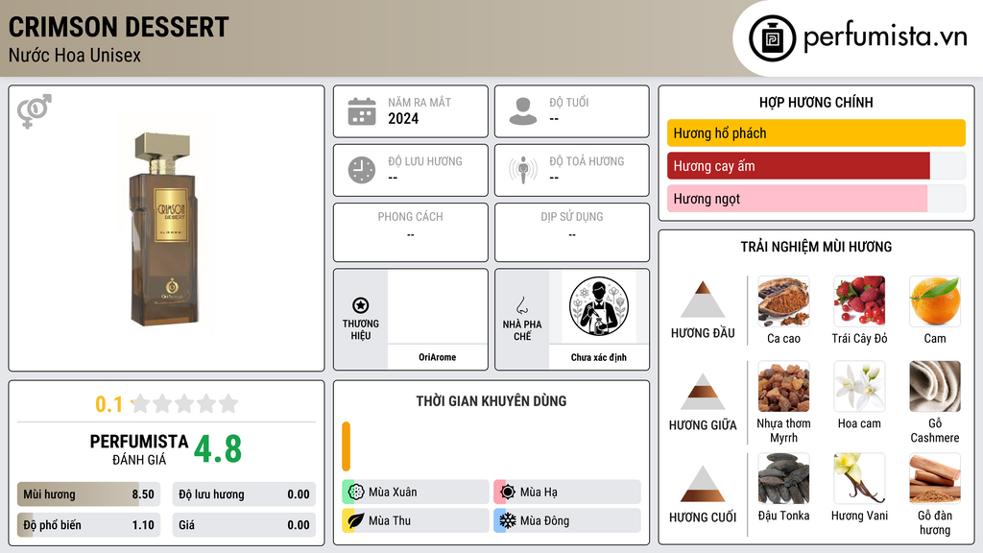Screen dimensions: 983x553
Task: Click the five-star rating row
Action: [x=184, y=403]
